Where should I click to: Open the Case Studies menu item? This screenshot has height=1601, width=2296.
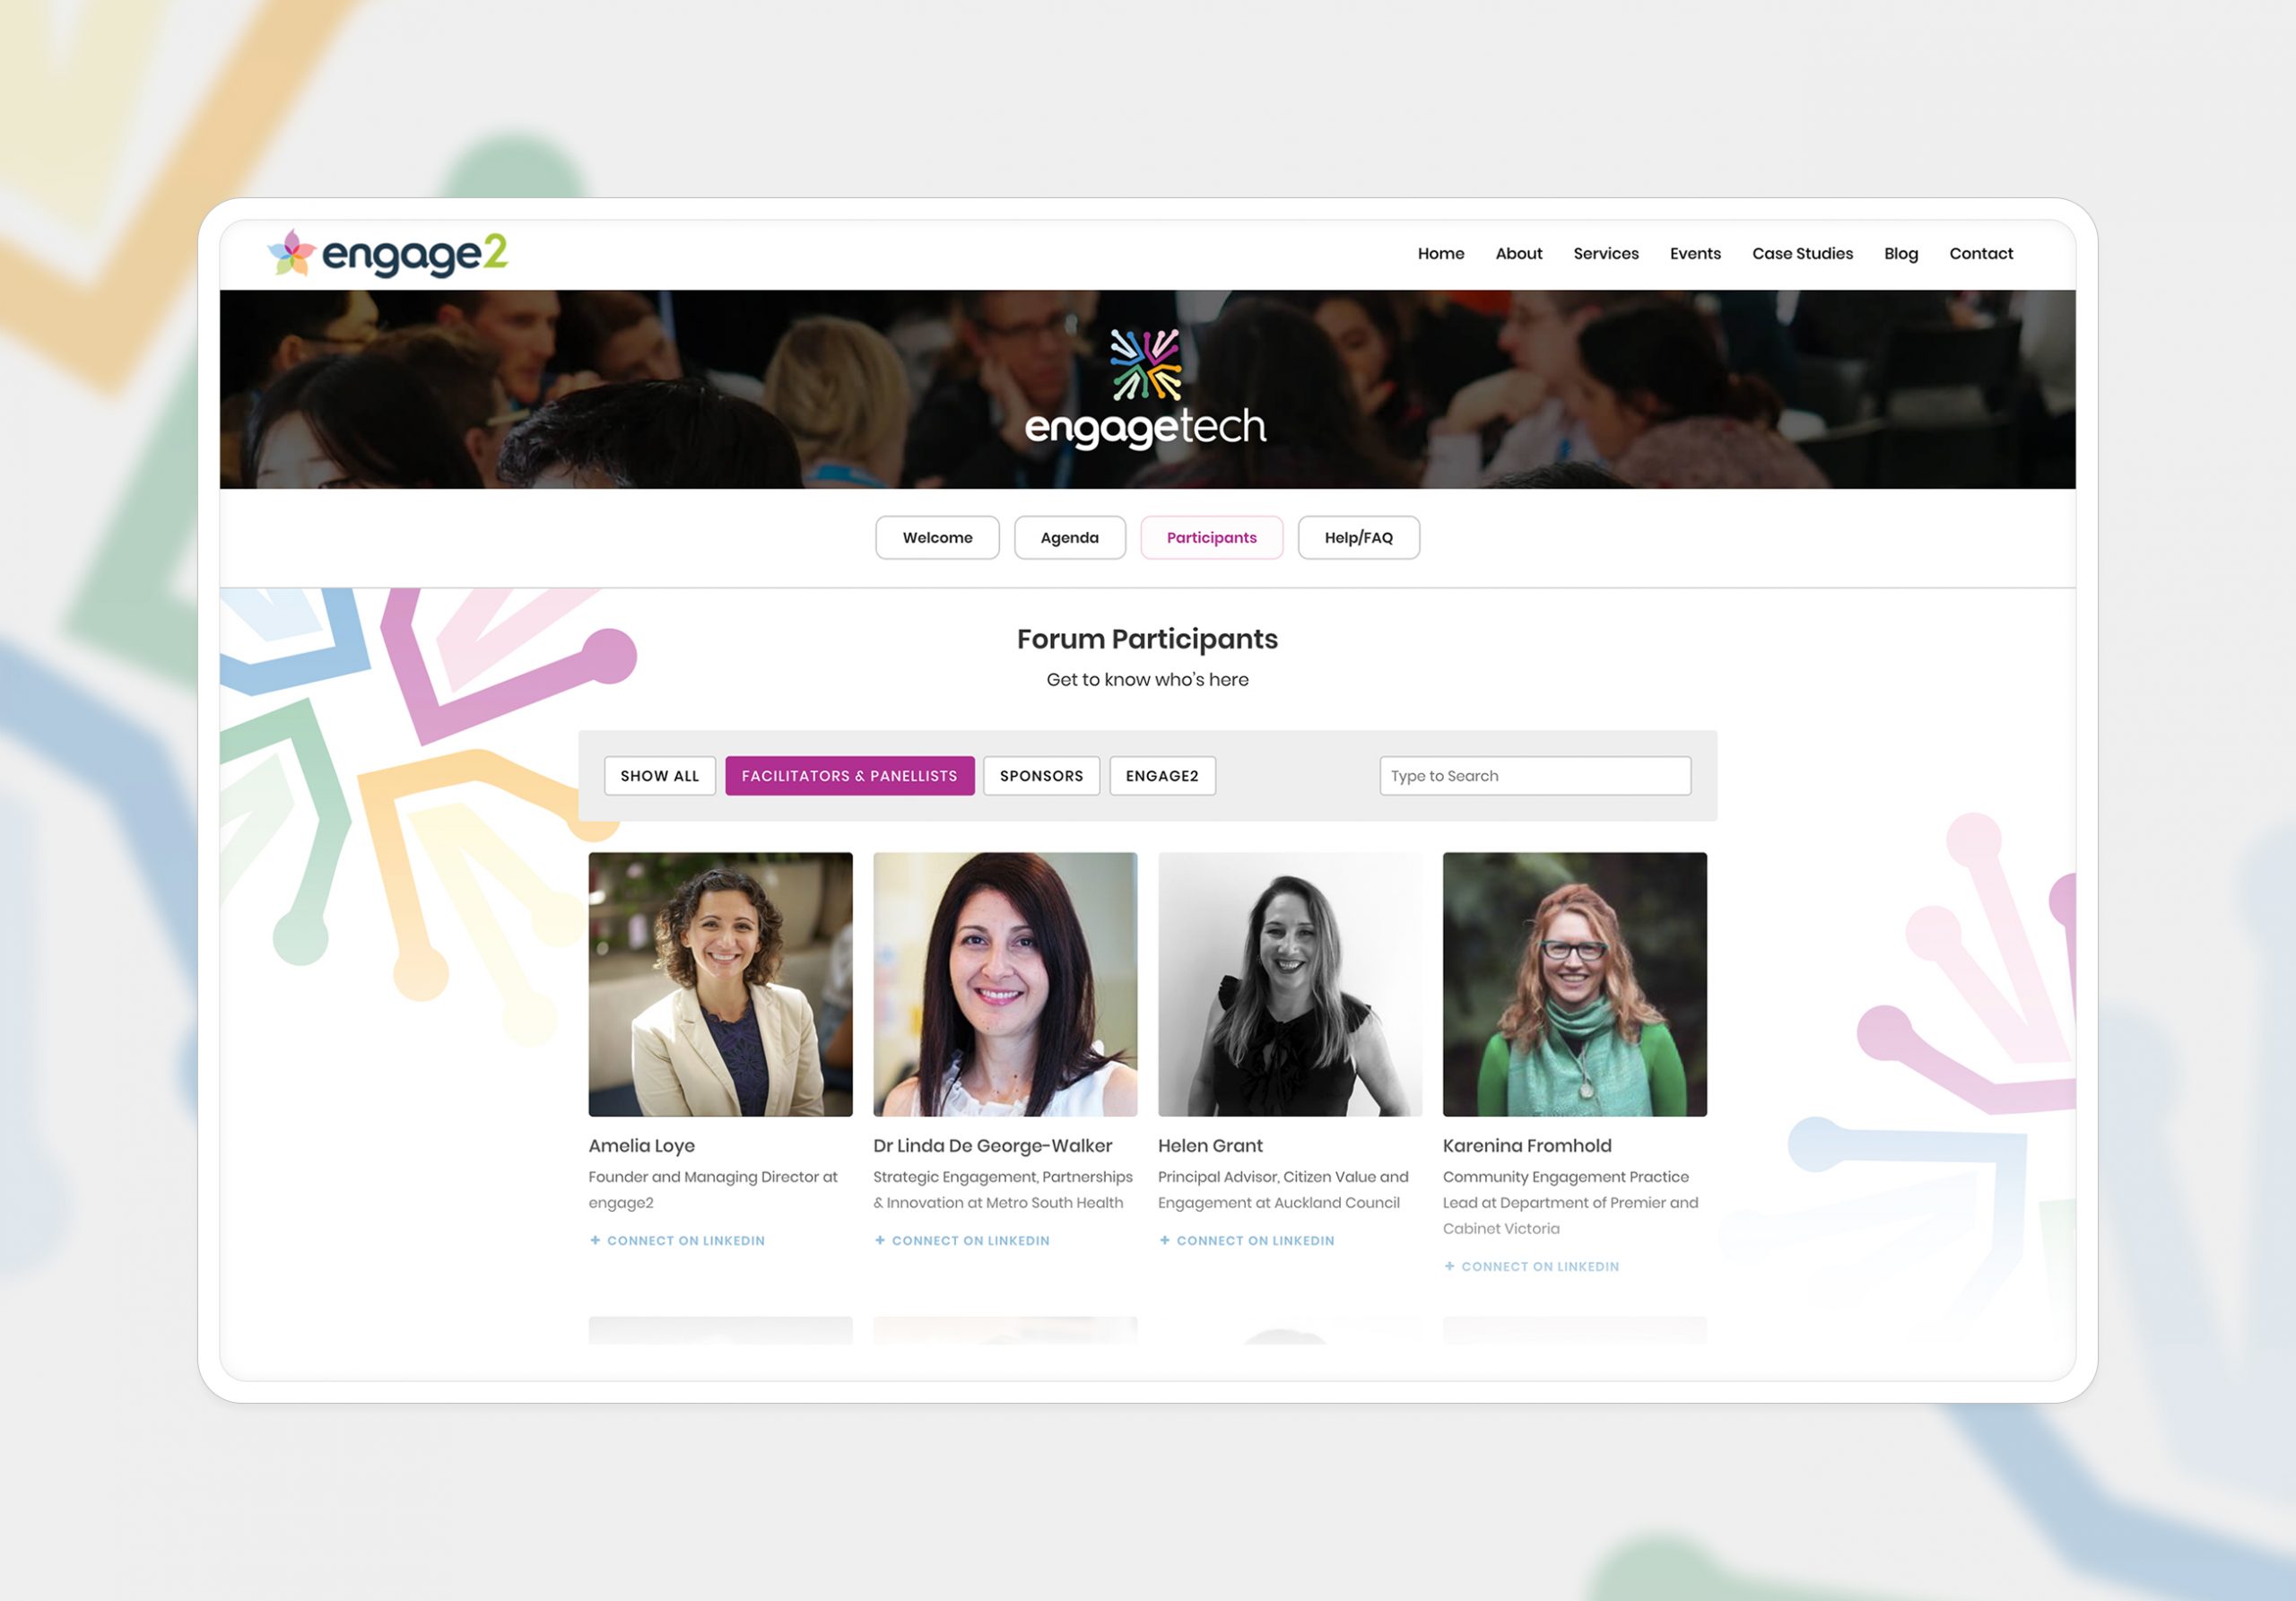(x=1802, y=254)
